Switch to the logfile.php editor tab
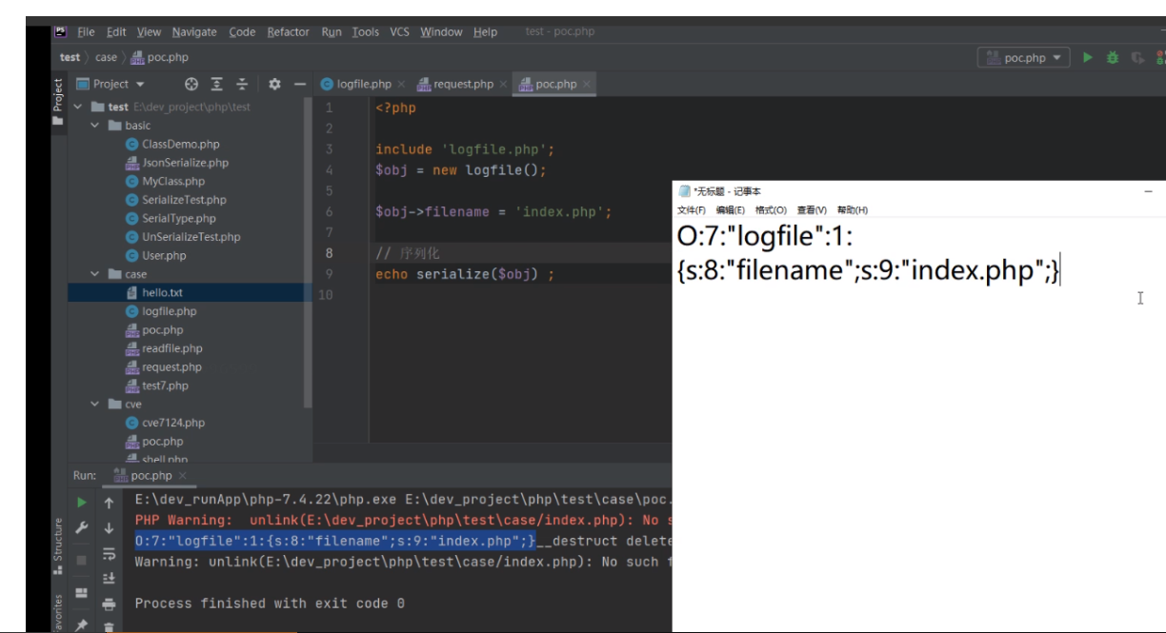 (363, 84)
